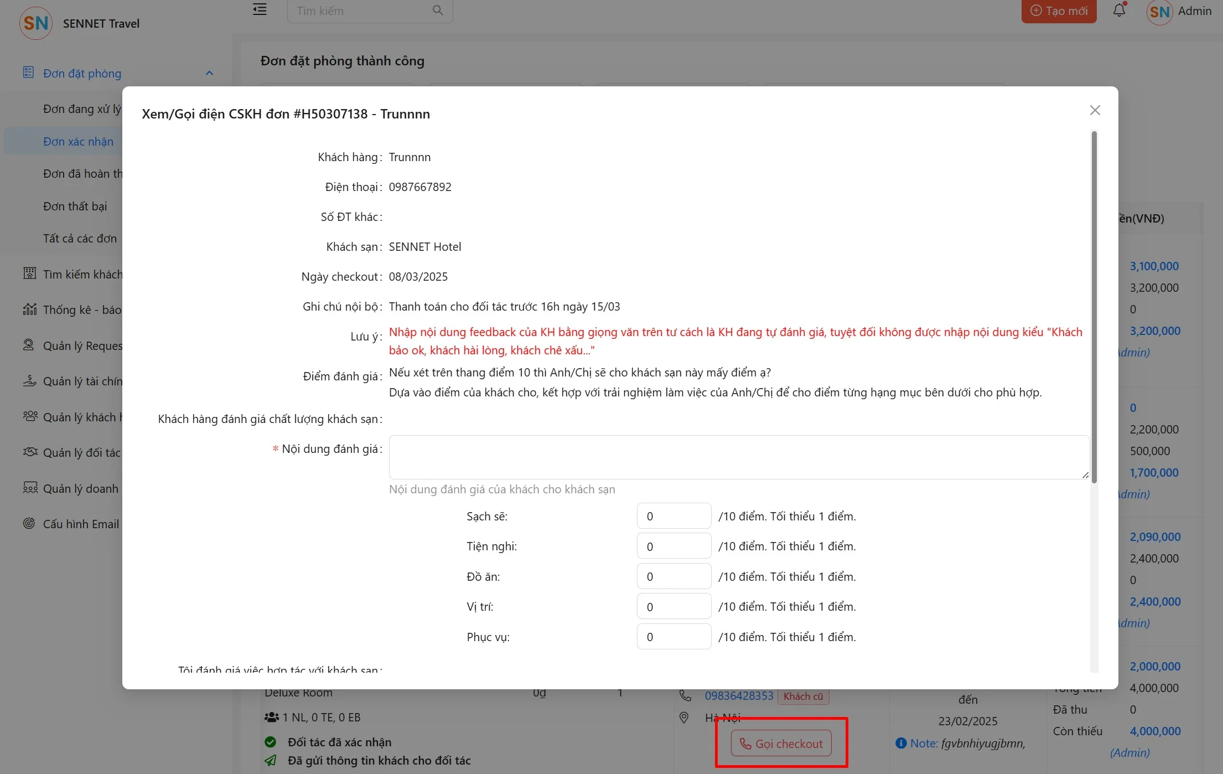
Task: Open Đơn thất bại menu item
Action: pos(75,206)
